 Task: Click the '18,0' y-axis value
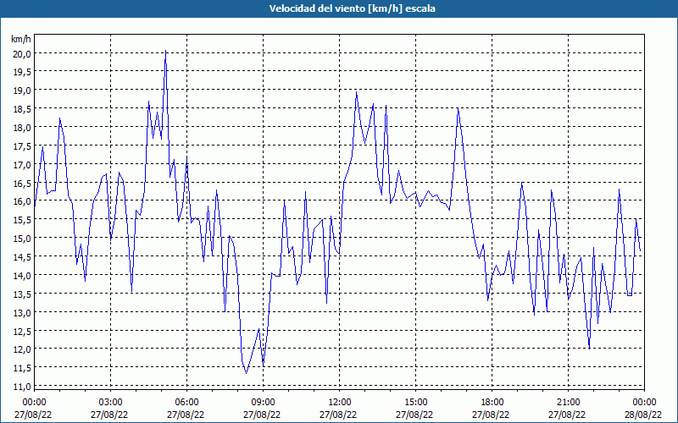coord(22,128)
